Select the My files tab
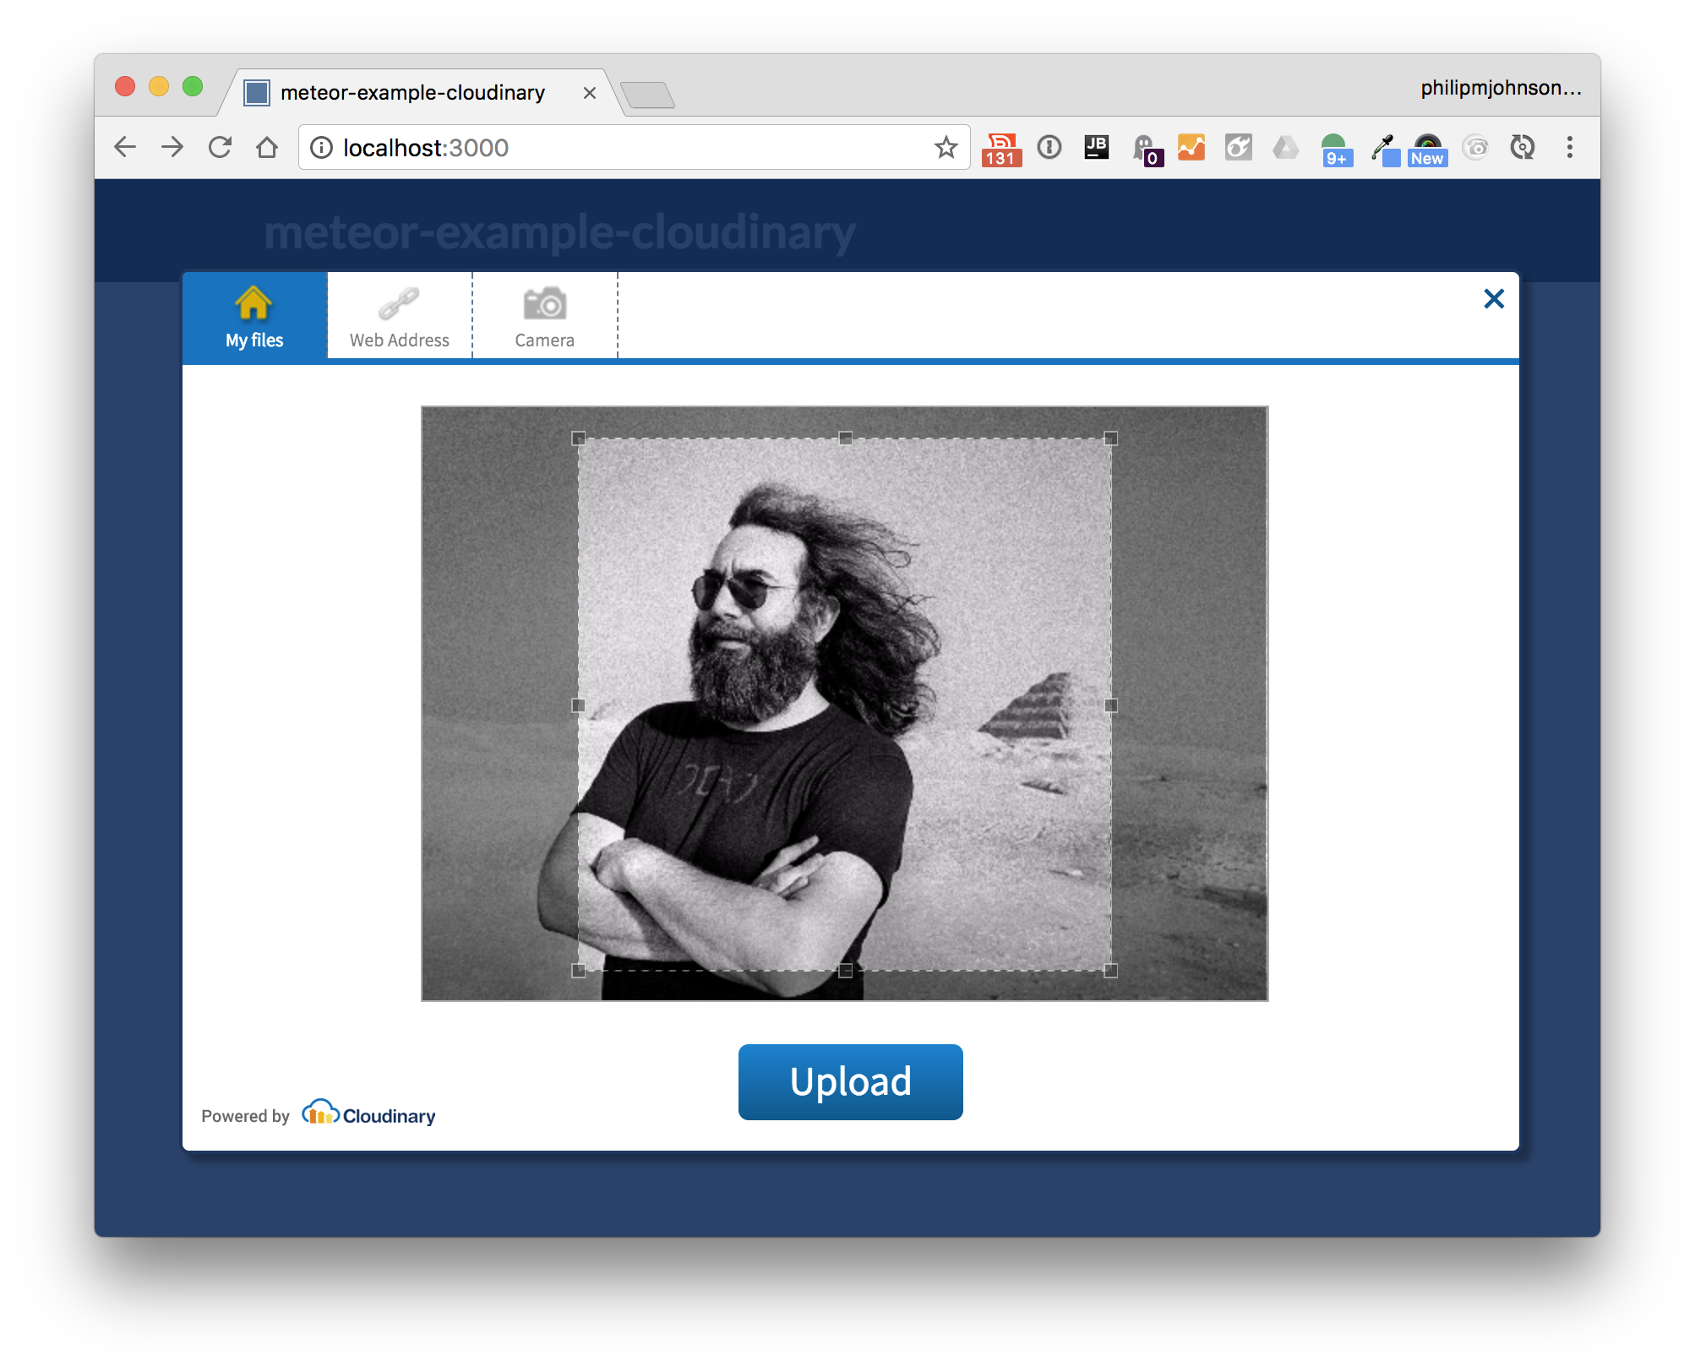Viewport: 1695px width, 1372px height. (x=254, y=317)
